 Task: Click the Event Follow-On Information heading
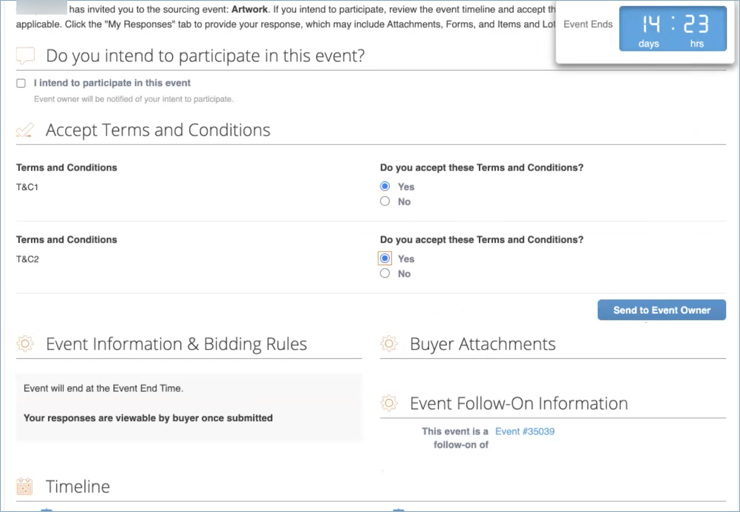[519, 403]
